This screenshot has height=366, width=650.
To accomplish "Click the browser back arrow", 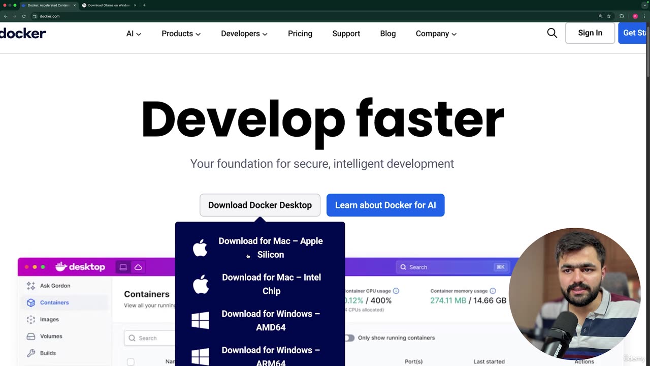I will click(x=6, y=16).
